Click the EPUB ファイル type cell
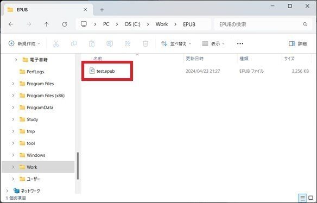Image resolution: width=317 pixels, height=203 pixels. pyautogui.click(x=251, y=71)
